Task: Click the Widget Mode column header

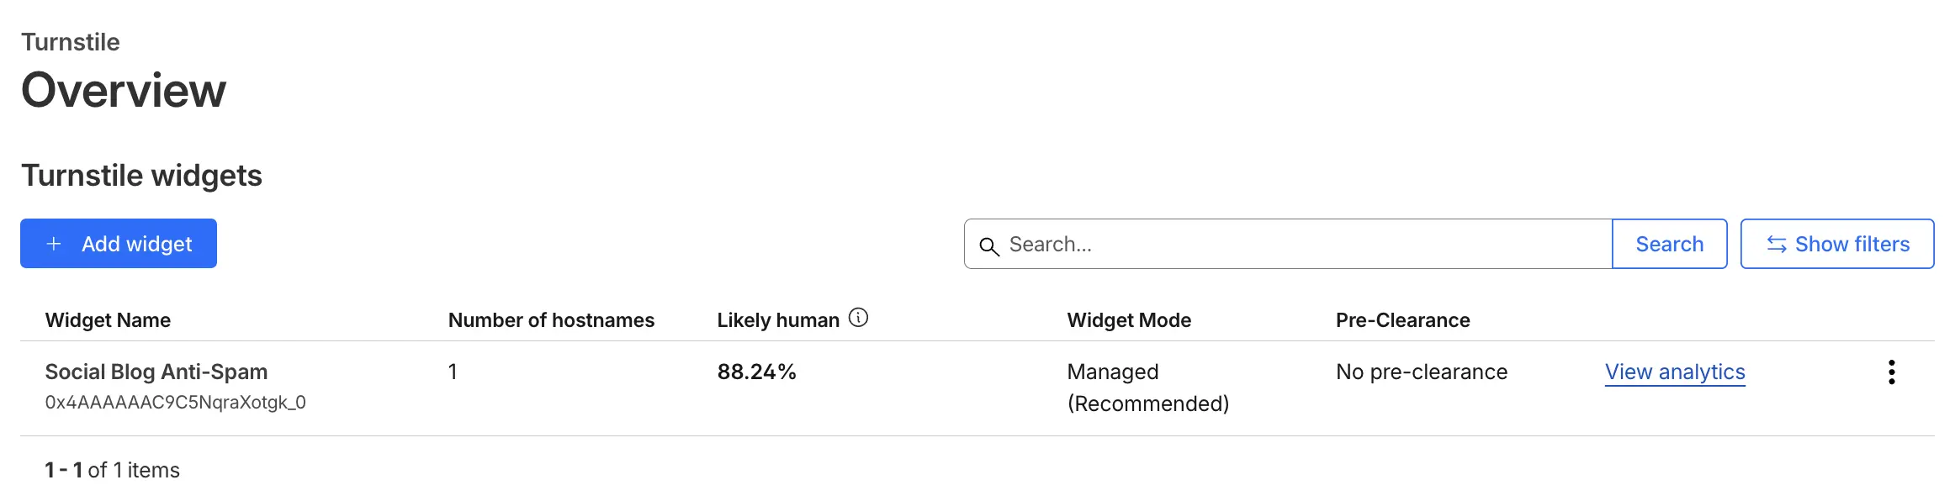Action: 1129,320
